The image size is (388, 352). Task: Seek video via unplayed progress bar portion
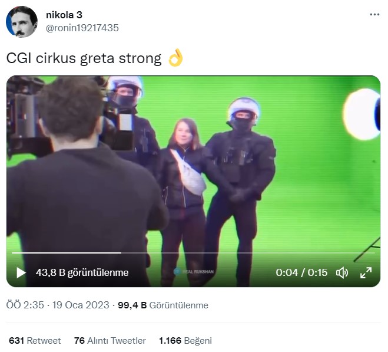(248, 253)
